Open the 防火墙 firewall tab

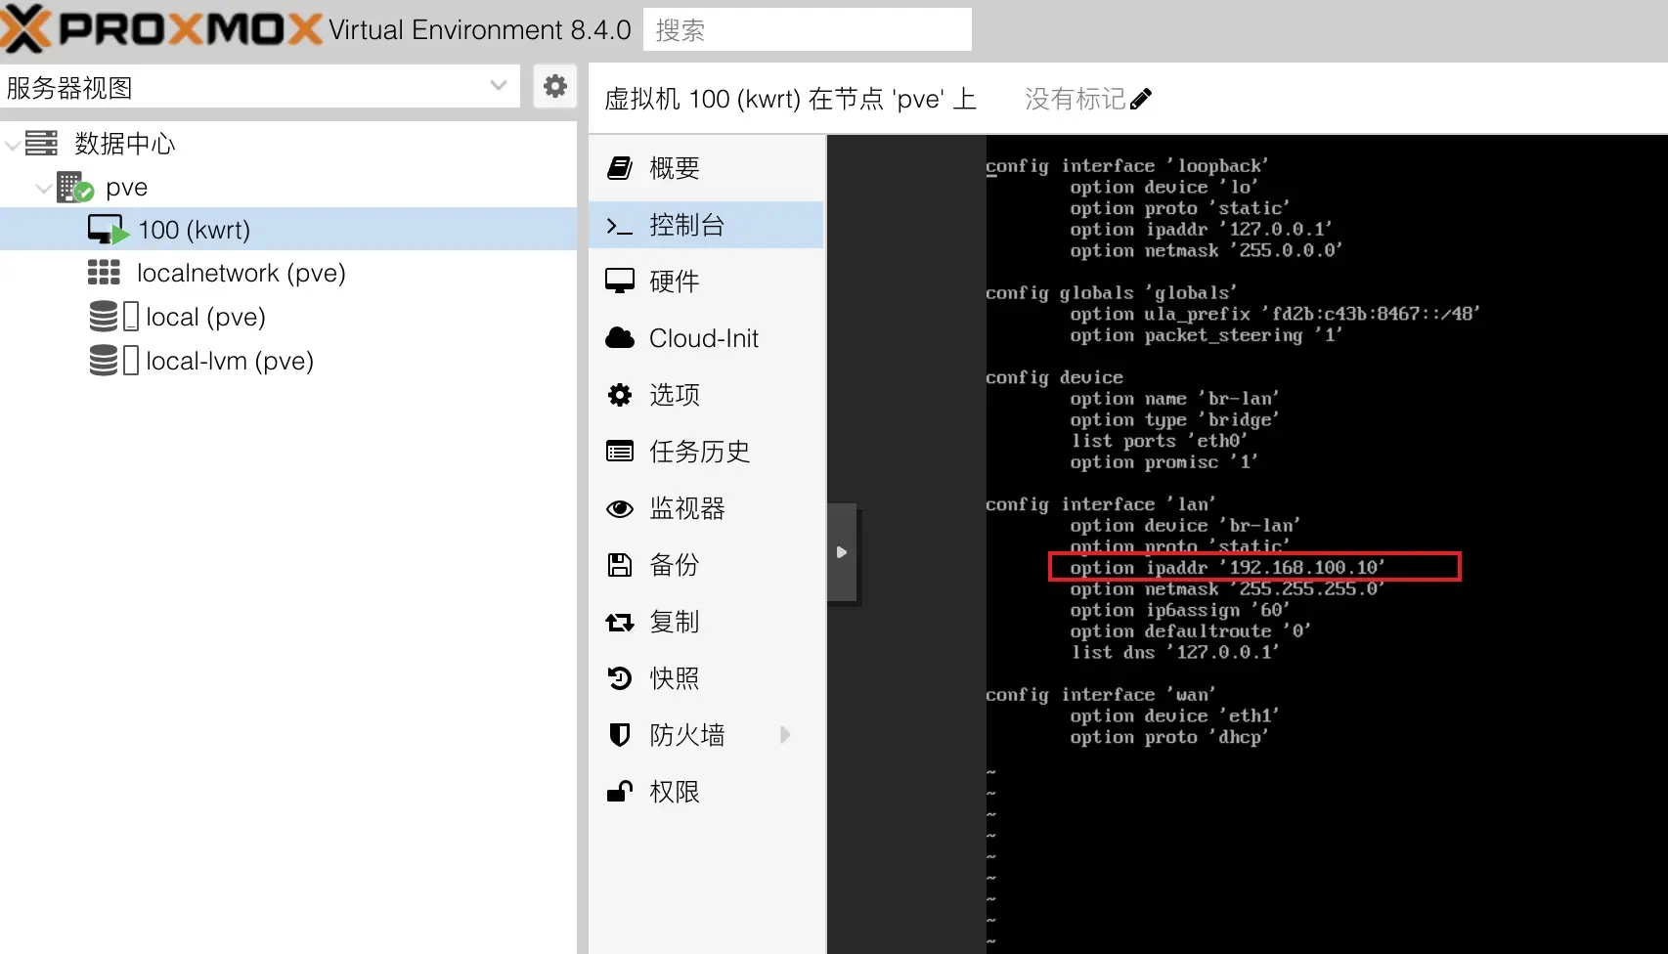point(706,735)
